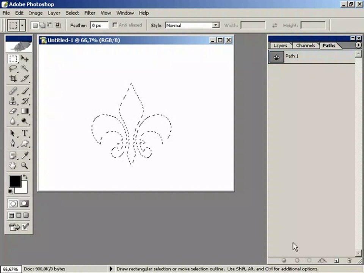Select the History Brush tool
This screenshot has height=273, width=364.
tap(25, 101)
